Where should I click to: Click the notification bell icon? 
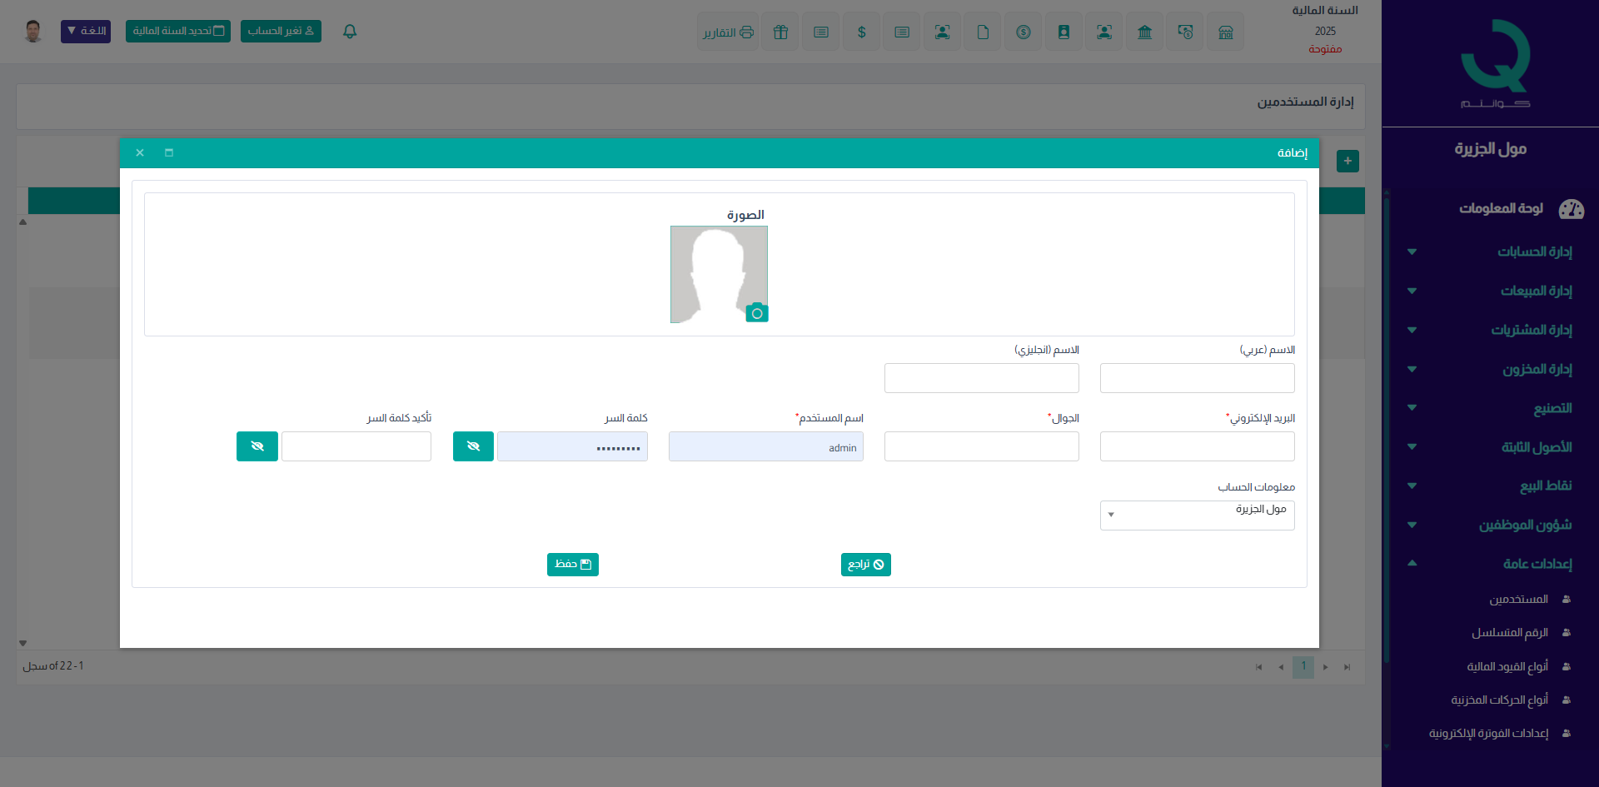[x=350, y=32]
